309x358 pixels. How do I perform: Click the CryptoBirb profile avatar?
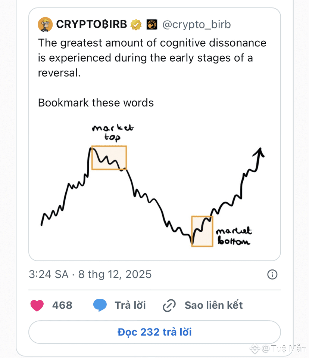[46, 25]
